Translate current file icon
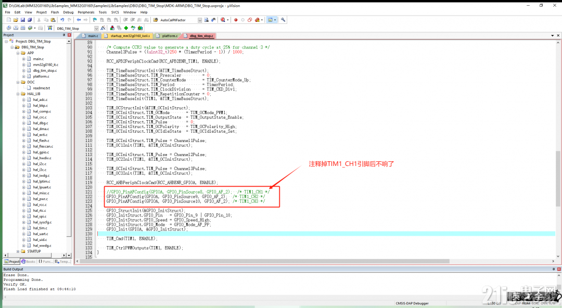Viewport: 562px width, 308px height. [9, 28]
